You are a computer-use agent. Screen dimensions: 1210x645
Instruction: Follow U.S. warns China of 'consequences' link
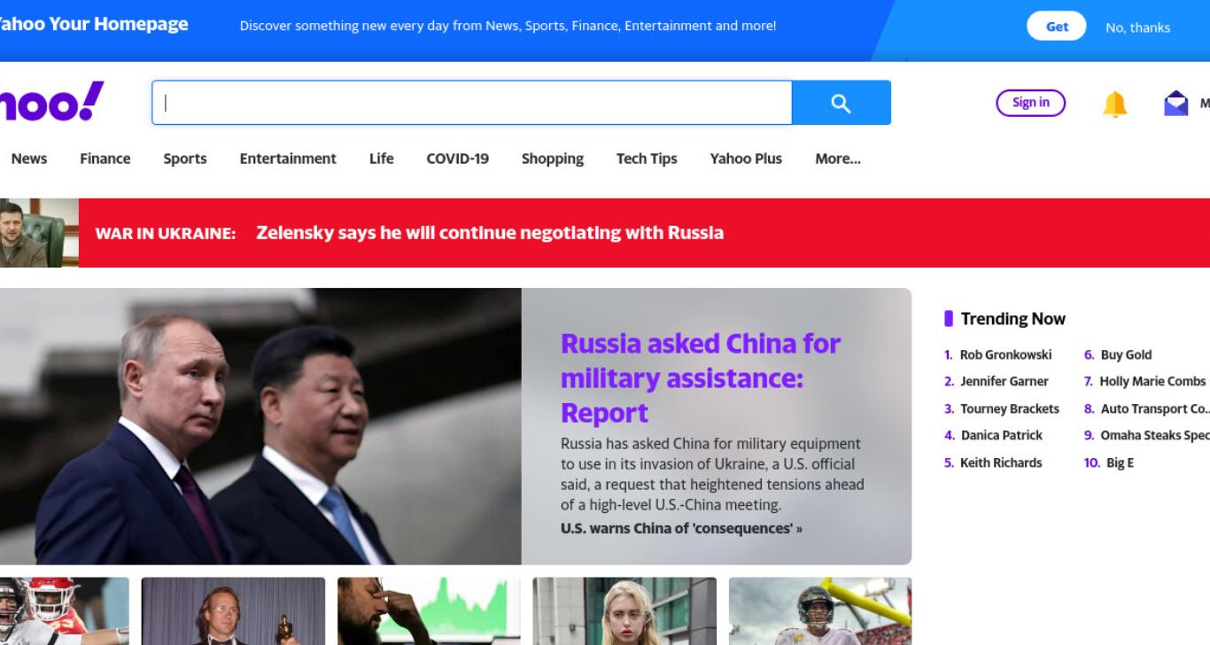pos(681,528)
